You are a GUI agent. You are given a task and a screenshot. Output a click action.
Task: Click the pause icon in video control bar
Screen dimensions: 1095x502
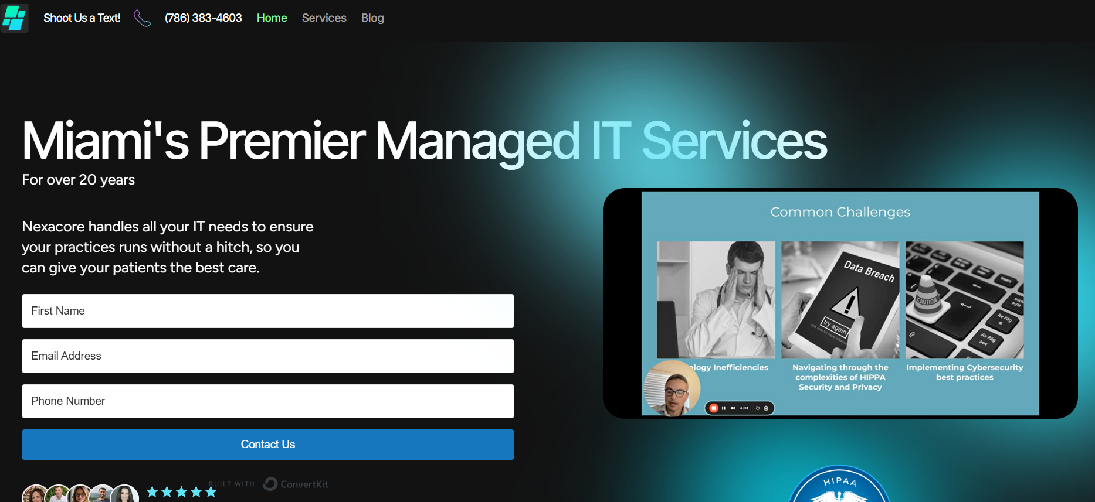point(723,408)
